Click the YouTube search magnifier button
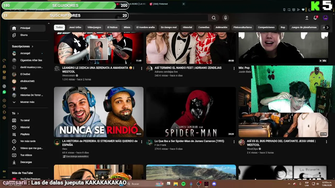 point(214,18)
